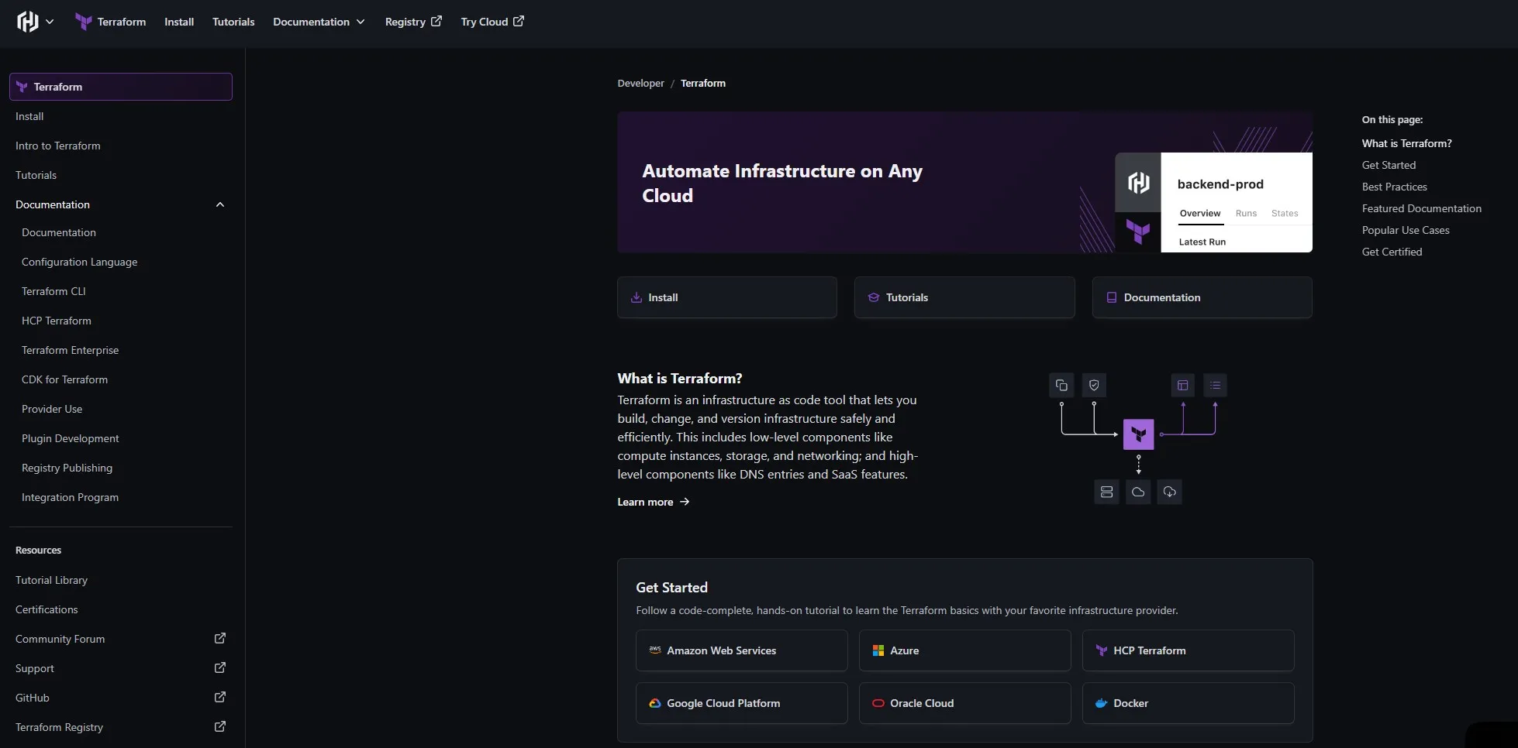Open Integration Program in sidebar
The image size is (1518, 748).
[70, 497]
